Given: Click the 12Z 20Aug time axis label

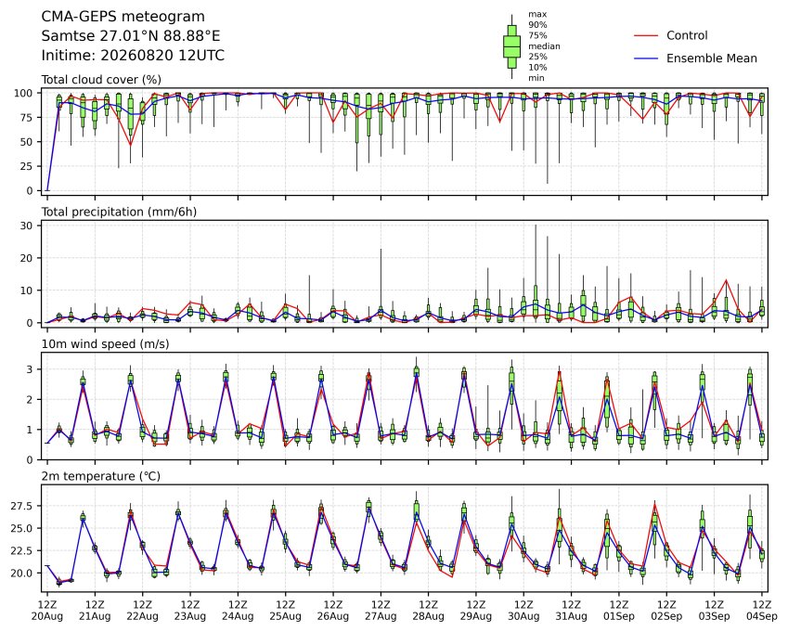Looking at the screenshot, I should [47, 611].
